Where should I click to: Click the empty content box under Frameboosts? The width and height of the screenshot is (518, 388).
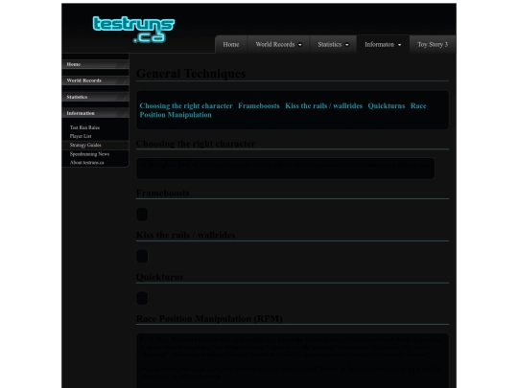click(x=142, y=215)
